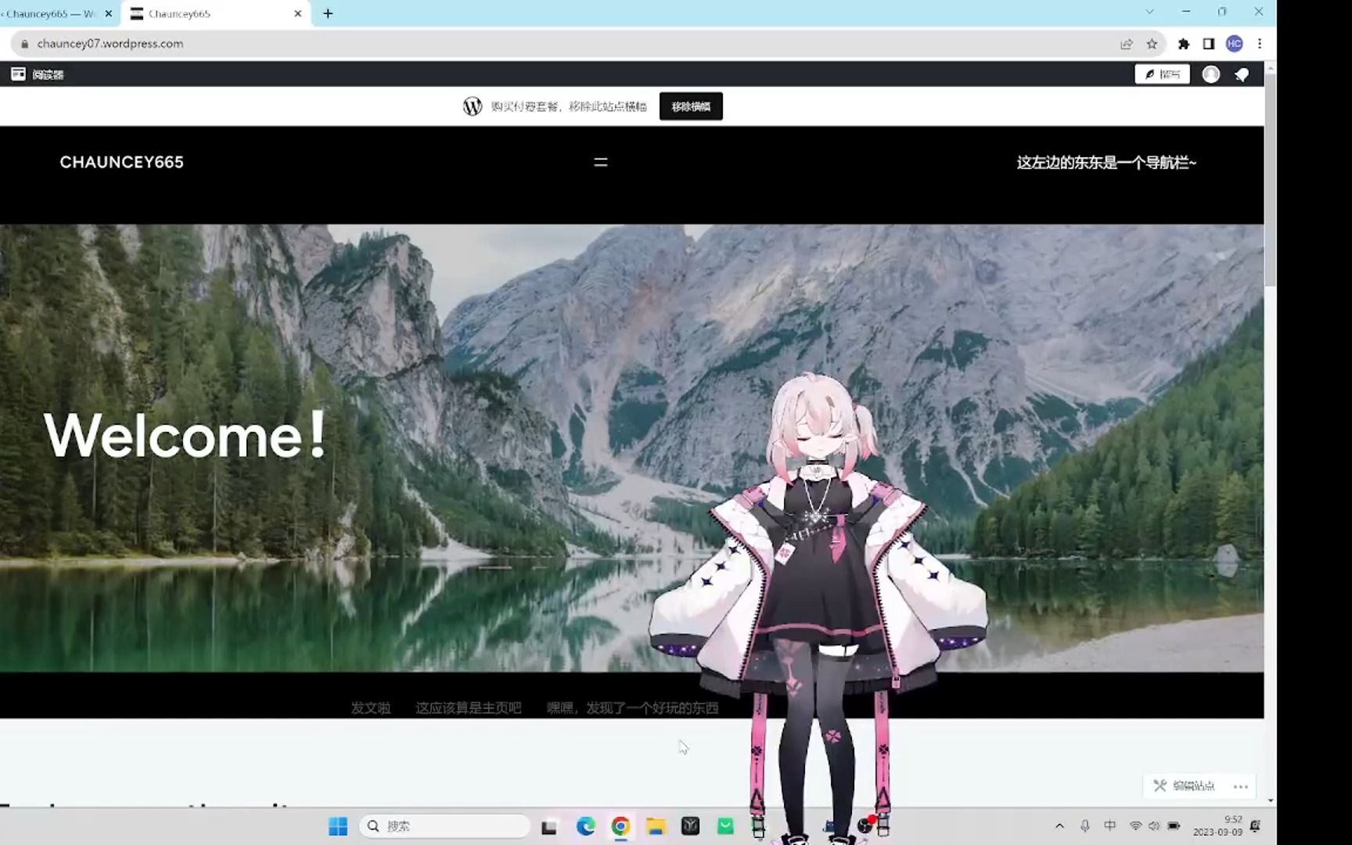Image resolution: width=1352 pixels, height=845 pixels.
Task: Click the WordPress logo in banner notice
Action: pos(472,106)
